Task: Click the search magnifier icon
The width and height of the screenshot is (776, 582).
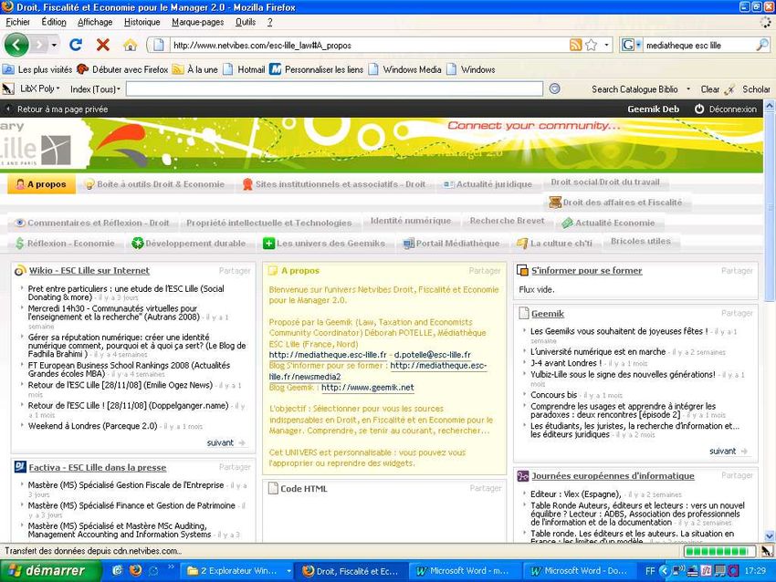Action: pyautogui.click(x=762, y=45)
